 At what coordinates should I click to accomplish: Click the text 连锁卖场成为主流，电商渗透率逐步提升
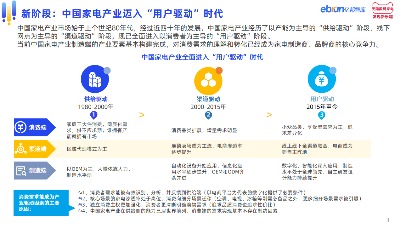pos(207,149)
